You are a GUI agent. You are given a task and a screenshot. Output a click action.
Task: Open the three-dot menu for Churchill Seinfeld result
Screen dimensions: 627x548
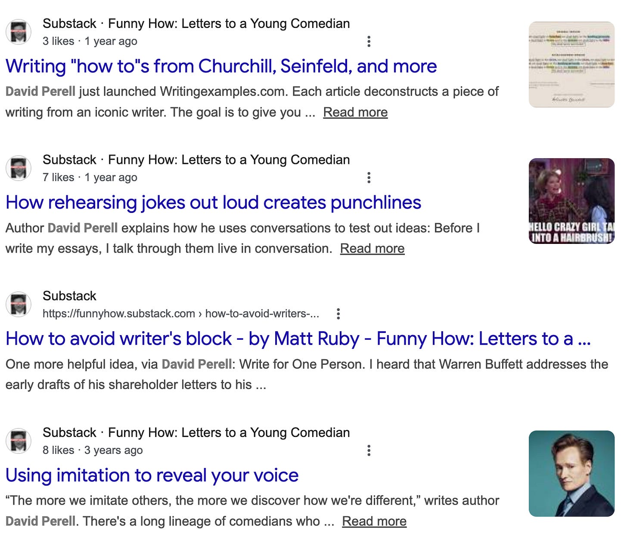[x=369, y=41]
